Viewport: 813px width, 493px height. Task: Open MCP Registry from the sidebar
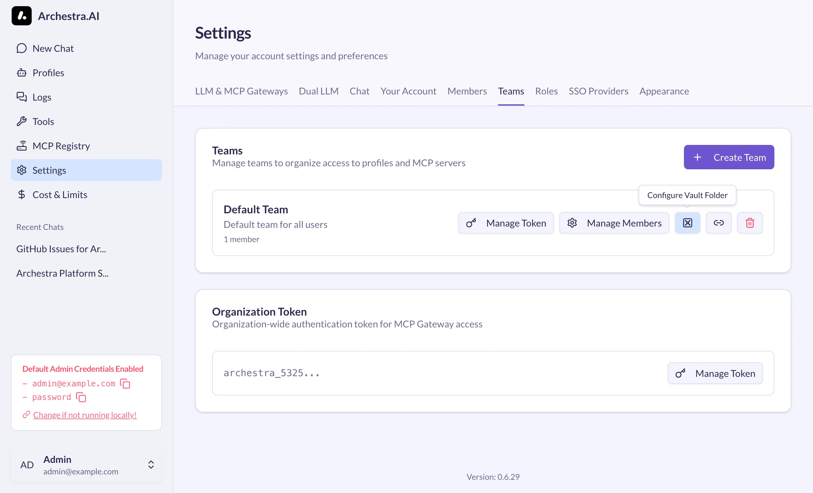click(61, 146)
